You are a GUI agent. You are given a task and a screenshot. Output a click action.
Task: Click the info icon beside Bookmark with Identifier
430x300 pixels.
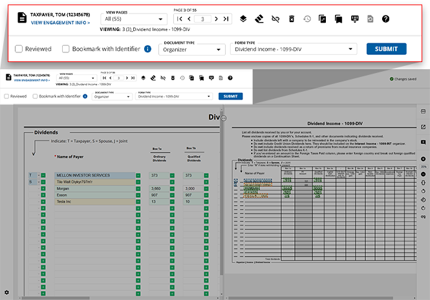(x=147, y=48)
